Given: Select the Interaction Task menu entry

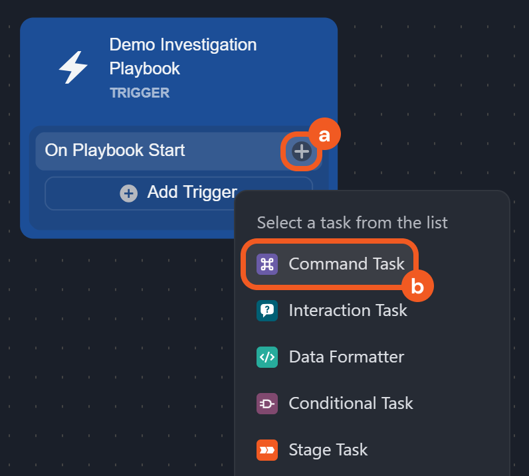Looking at the screenshot, I should pos(348,310).
